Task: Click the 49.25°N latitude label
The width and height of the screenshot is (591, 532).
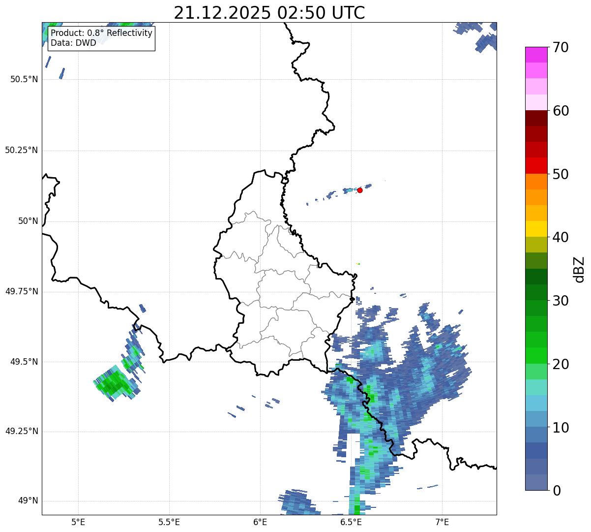Action: (x=22, y=432)
